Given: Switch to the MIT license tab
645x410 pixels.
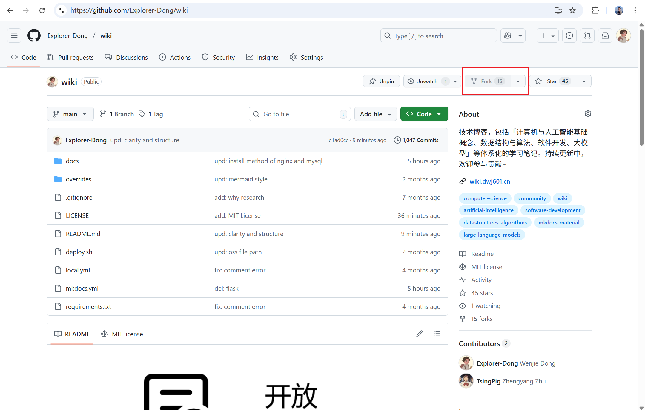Looking at the screenshot, I should [122, 334].
